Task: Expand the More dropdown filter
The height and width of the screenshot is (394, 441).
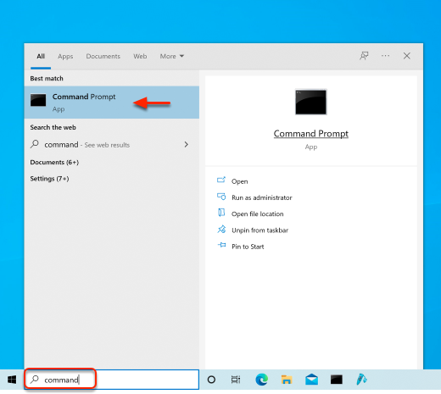Action: click(x=172, y=57)
